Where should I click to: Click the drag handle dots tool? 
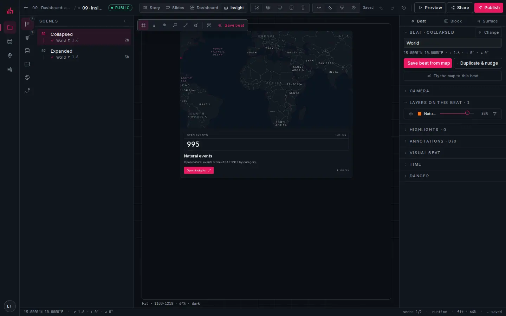pyautogui.click(x=154, y=25)
